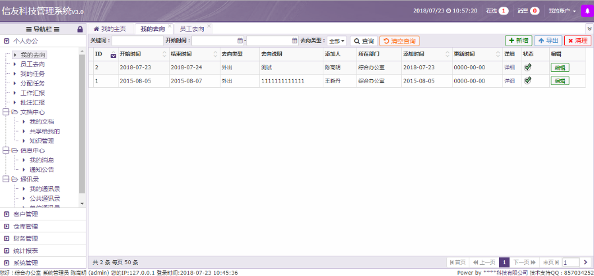Screen dimensions: 594x276
Task: Click 编辑 button in row ID 2
Action: tap(560, 67)
